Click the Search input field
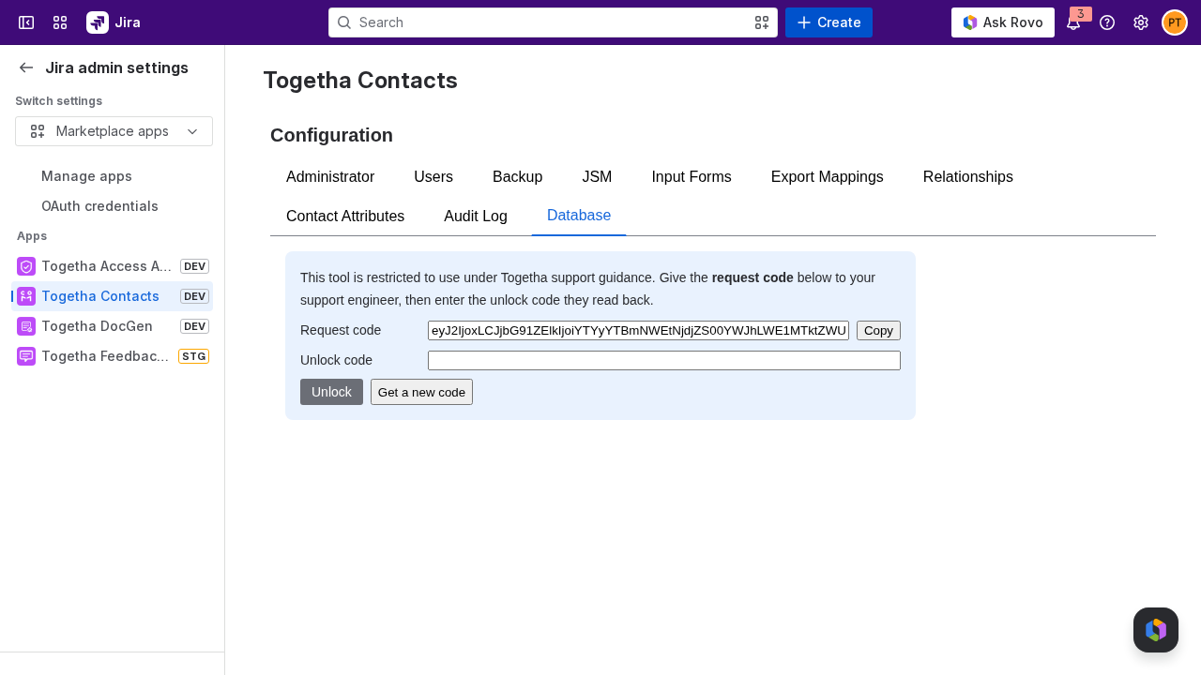1201x675 pixels. (553, 22)
